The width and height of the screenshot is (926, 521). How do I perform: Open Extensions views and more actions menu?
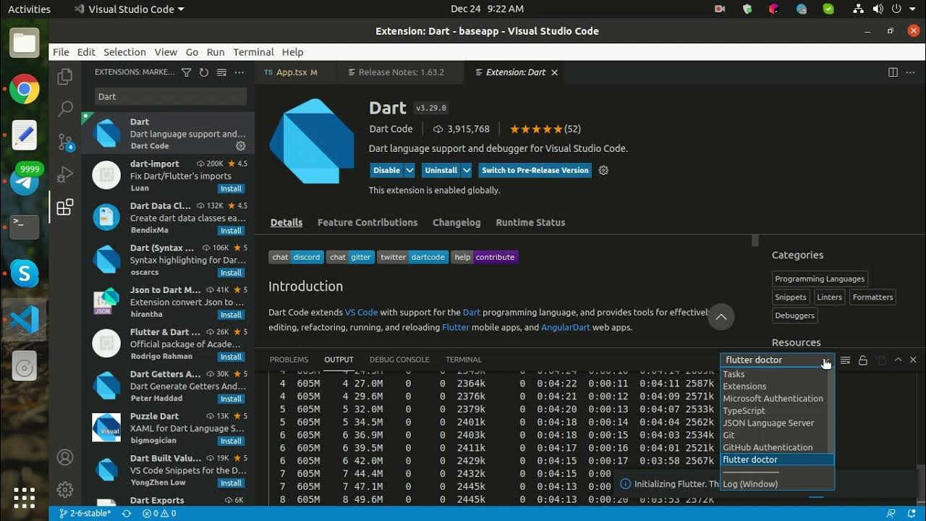239,72
